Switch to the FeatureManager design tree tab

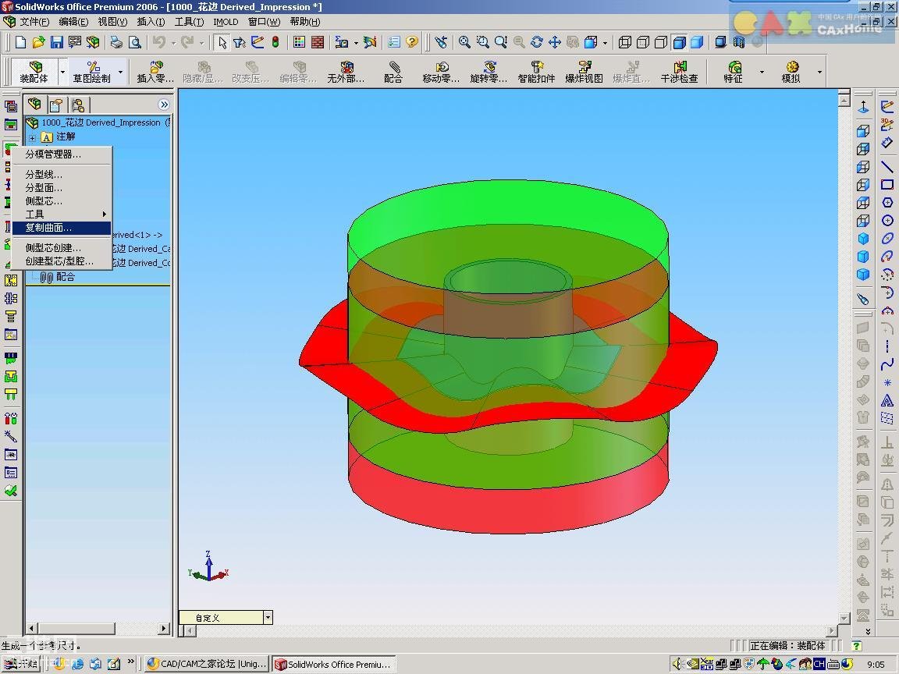[x=35, y=105]
